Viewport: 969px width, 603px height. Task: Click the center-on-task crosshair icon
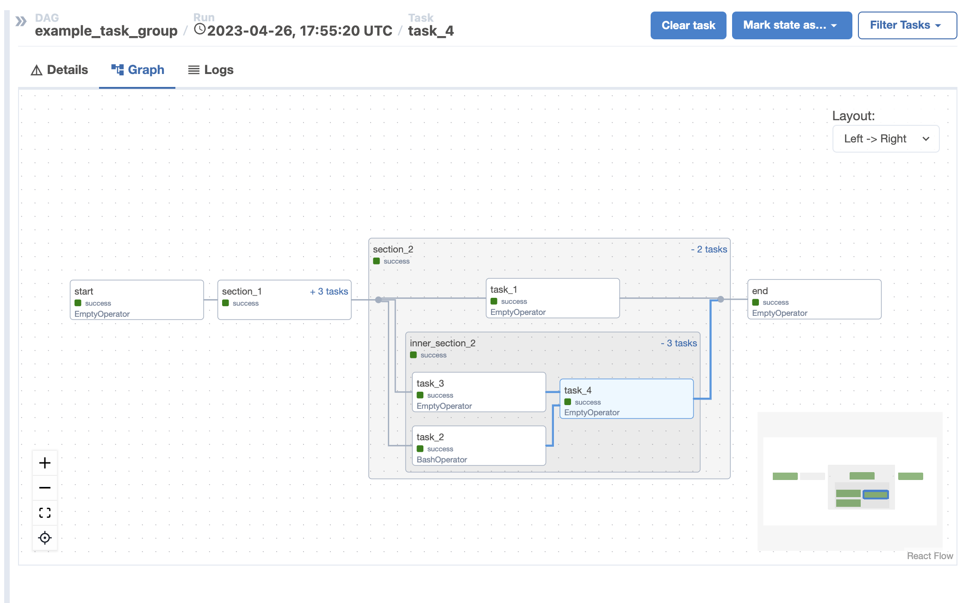coord(45,538)
